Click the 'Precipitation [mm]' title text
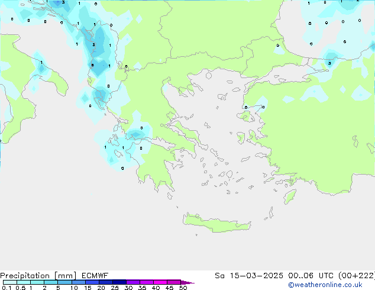This screenshot has height=290, width=375. pyautogui.click(x=38, y=276)
